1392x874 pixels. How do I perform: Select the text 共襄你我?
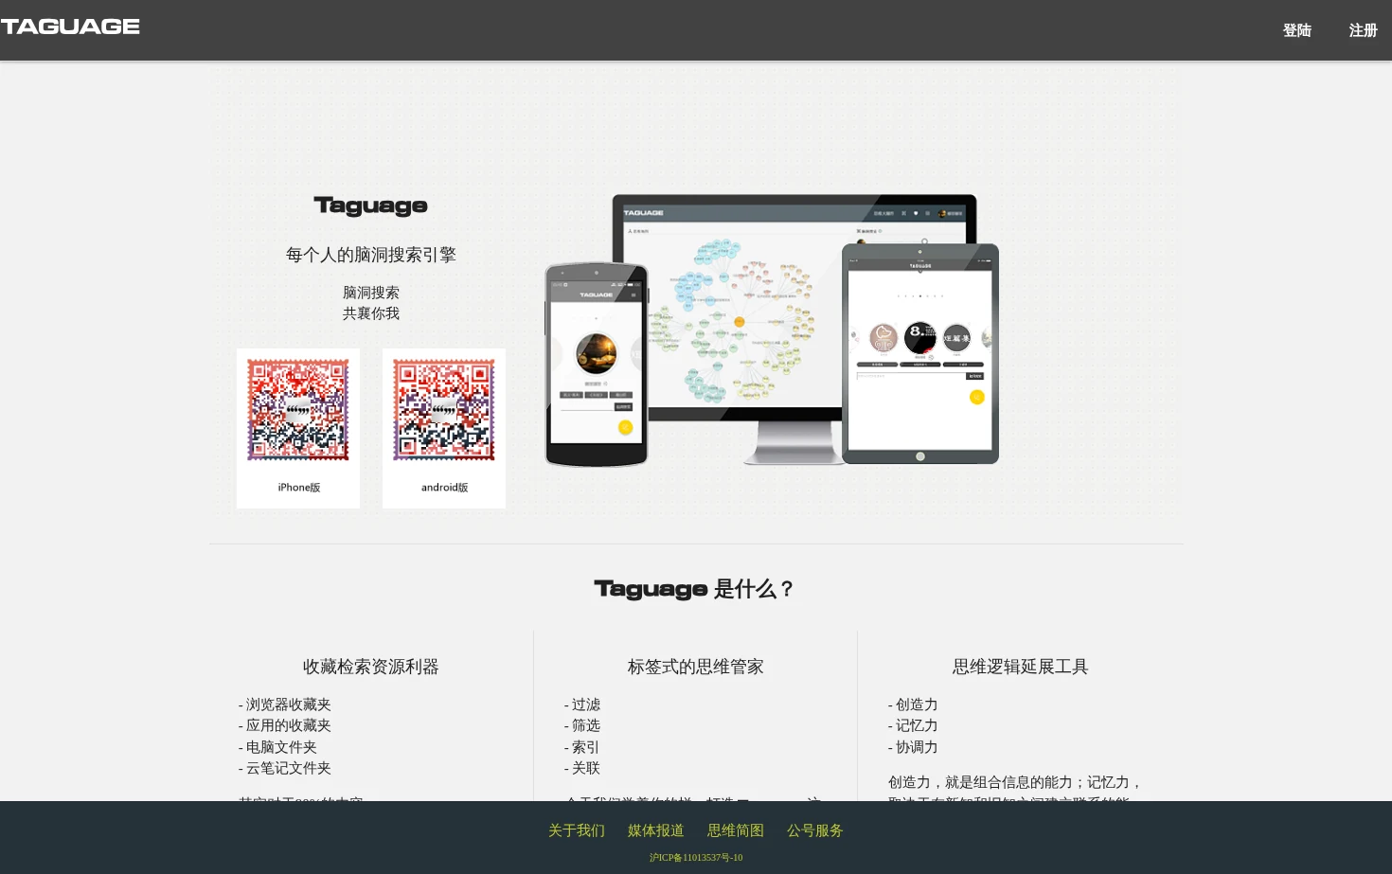[x=371, y=313]
